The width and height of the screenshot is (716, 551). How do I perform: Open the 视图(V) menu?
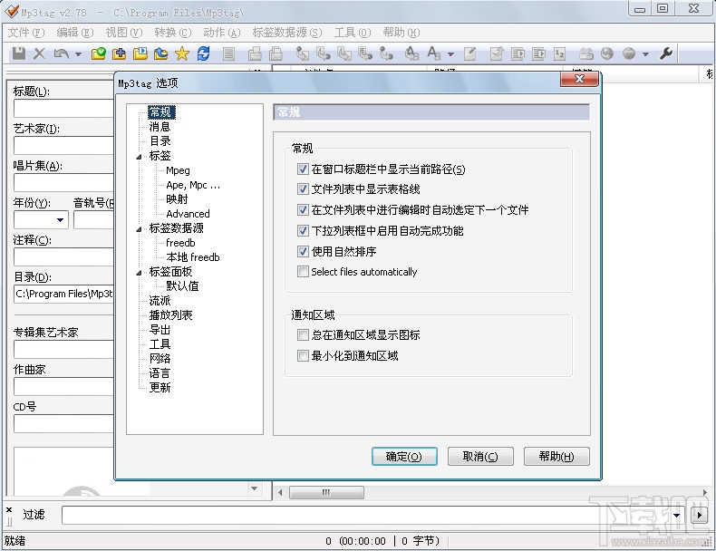coord(124,33)
